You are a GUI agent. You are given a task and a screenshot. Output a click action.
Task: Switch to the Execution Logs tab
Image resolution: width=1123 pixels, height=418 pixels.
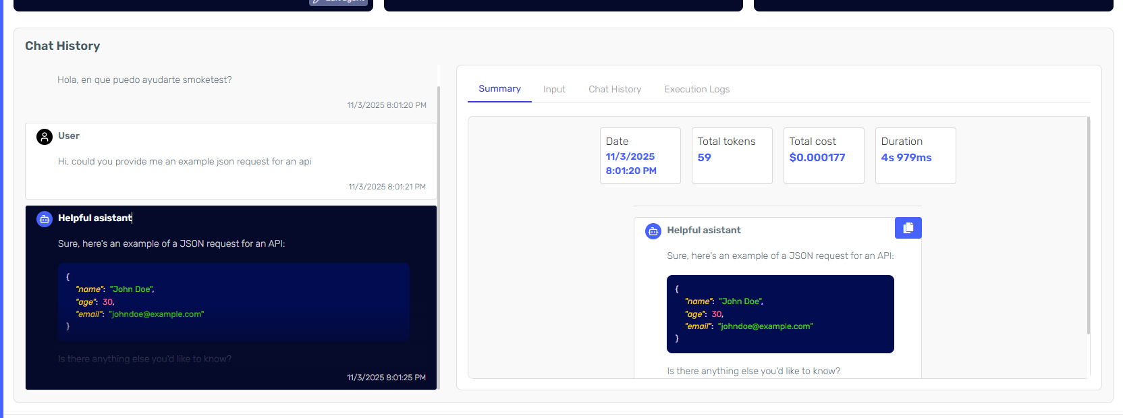coord(696,89)
